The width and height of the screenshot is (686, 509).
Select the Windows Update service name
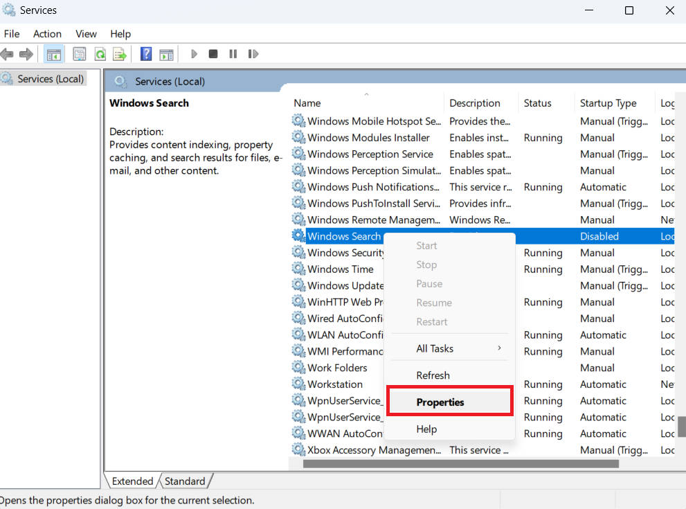tap(345, 285)
